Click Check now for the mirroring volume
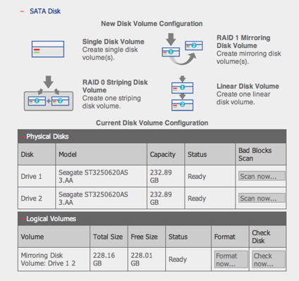 coord(269,260)
